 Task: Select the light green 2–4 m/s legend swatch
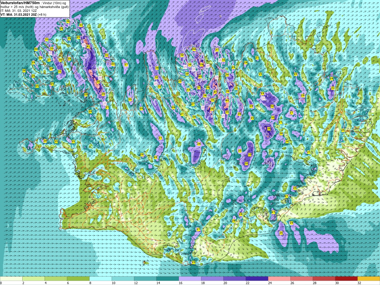pyautogui.click(x=34, y=279)
